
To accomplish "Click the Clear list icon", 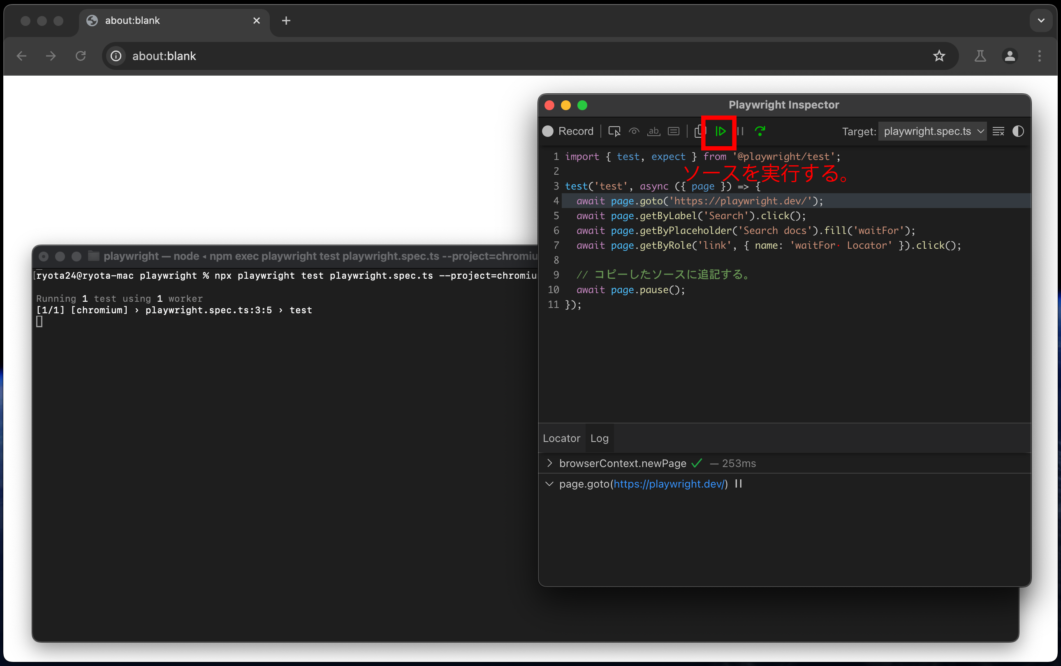I will (x=998, y=131).
